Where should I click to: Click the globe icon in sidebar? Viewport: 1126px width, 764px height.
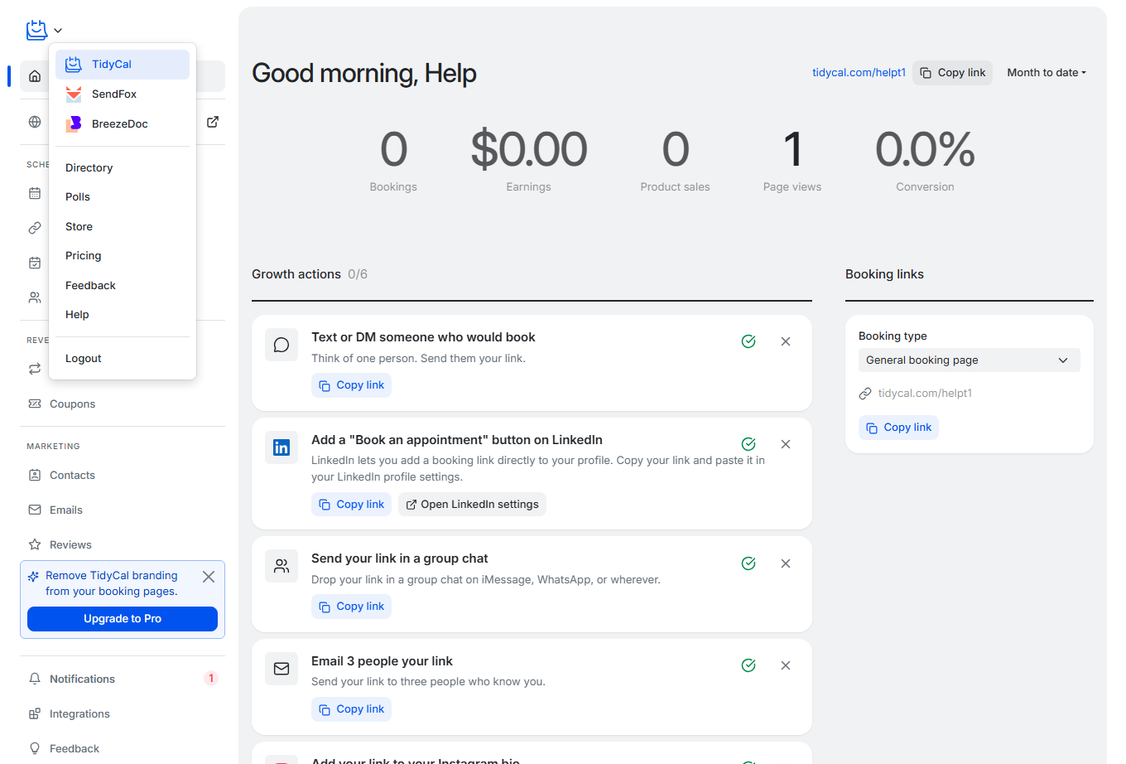coord(35,122)
